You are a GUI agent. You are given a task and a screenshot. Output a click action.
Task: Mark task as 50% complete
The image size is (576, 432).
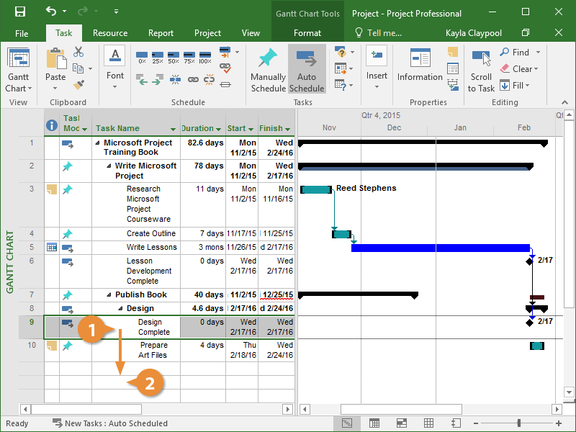pos(174,56)
